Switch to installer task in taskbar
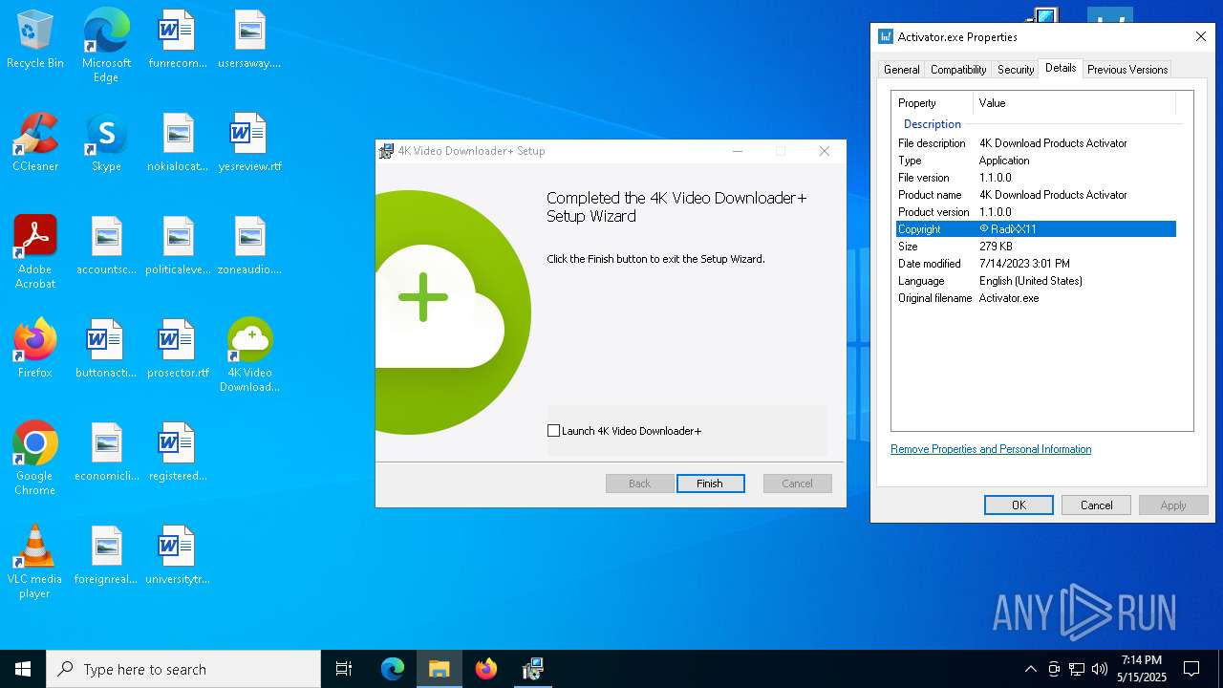 [532, 669]
